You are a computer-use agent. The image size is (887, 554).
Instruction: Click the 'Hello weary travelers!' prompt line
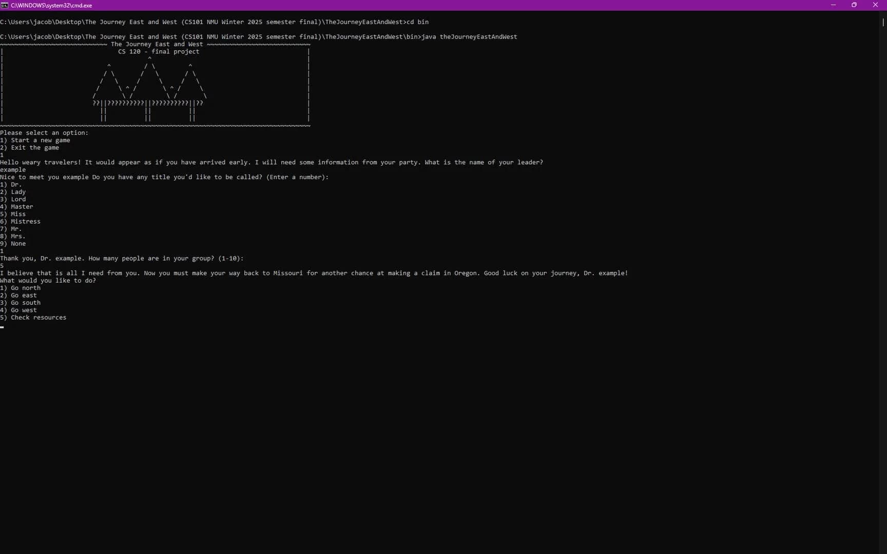point(272,163)
